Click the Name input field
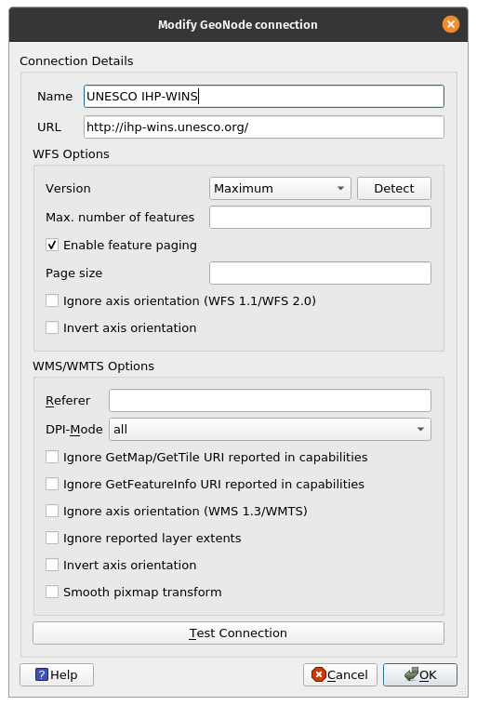This screenshot has height=706, width=477. tap(264, 97)
